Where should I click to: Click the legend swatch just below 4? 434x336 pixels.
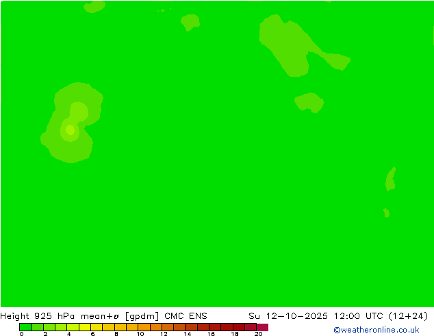coord(61,327)
